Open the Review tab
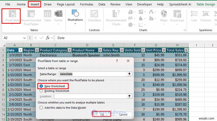217x121 pixels. [116, 4]
